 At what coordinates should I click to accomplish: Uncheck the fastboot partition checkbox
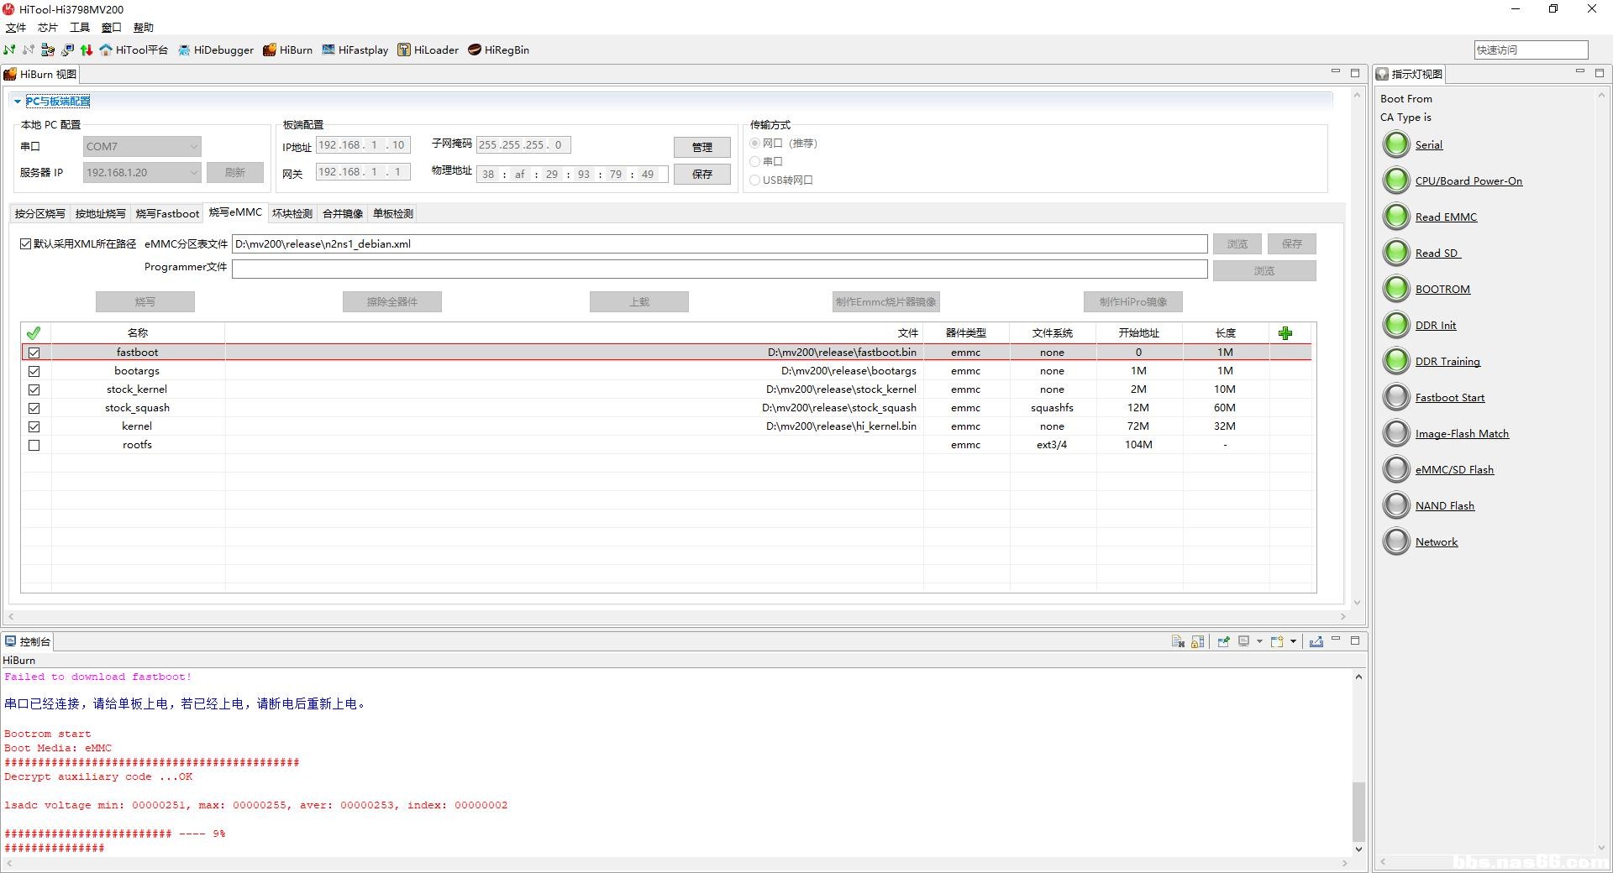coord(34,353)
